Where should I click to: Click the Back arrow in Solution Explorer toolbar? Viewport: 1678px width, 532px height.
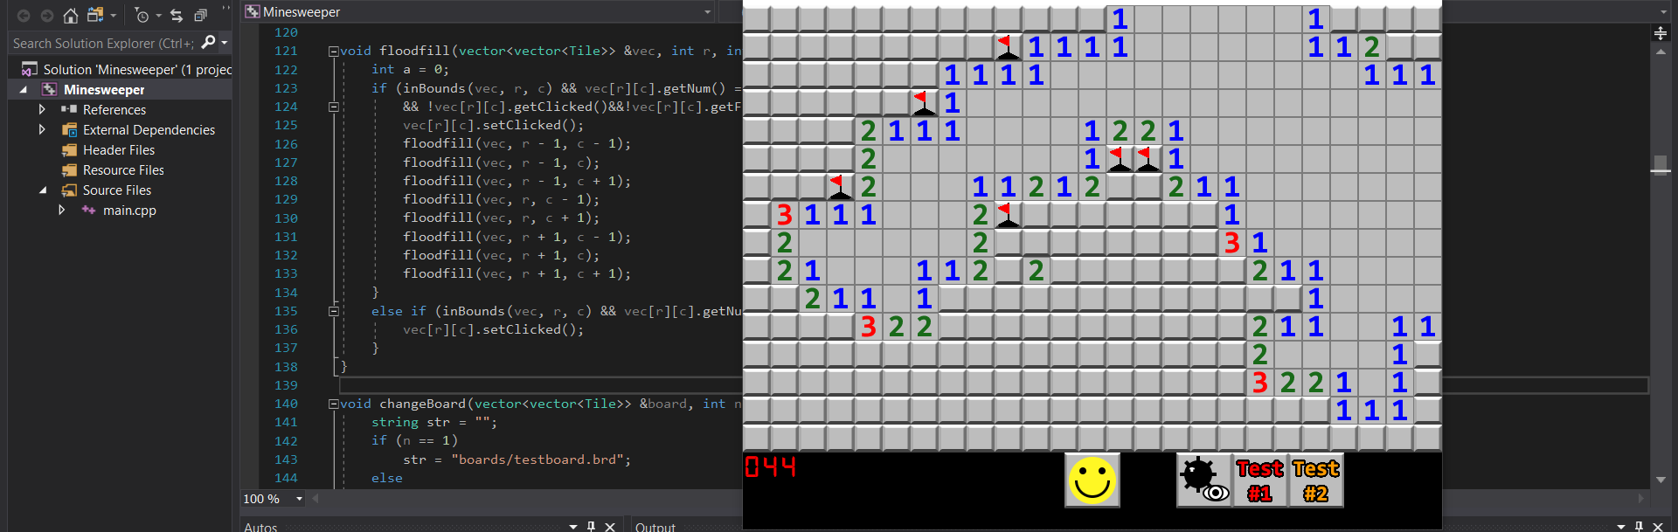[24, 16]
